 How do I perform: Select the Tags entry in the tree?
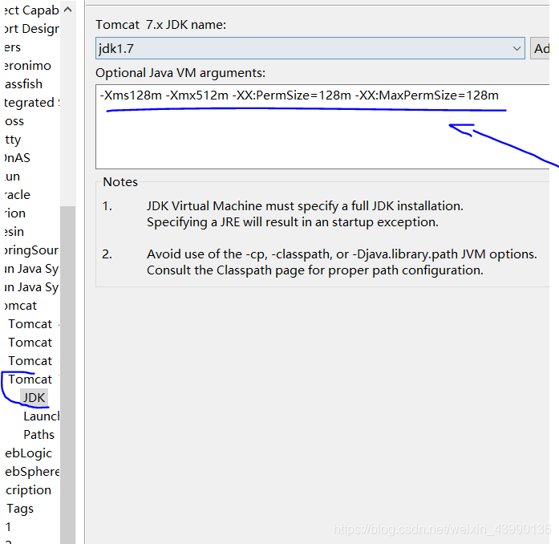pos(20,509)
